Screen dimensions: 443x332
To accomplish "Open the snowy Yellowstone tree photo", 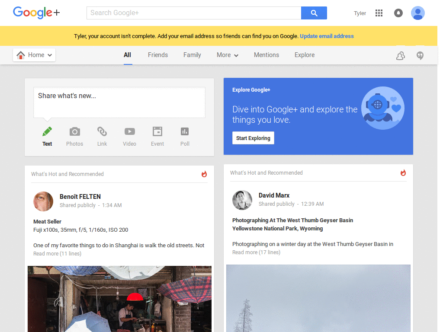I will (x=318, y=298).
